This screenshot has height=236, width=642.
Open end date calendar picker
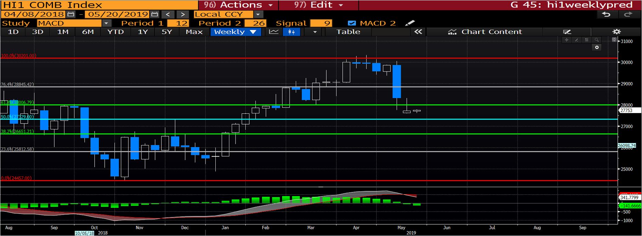coord(155,14)
